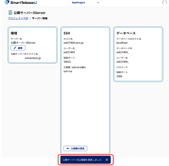
Task: Select the SSH host name xs617404.xsrv.jp
Action: tap(73, 43)
